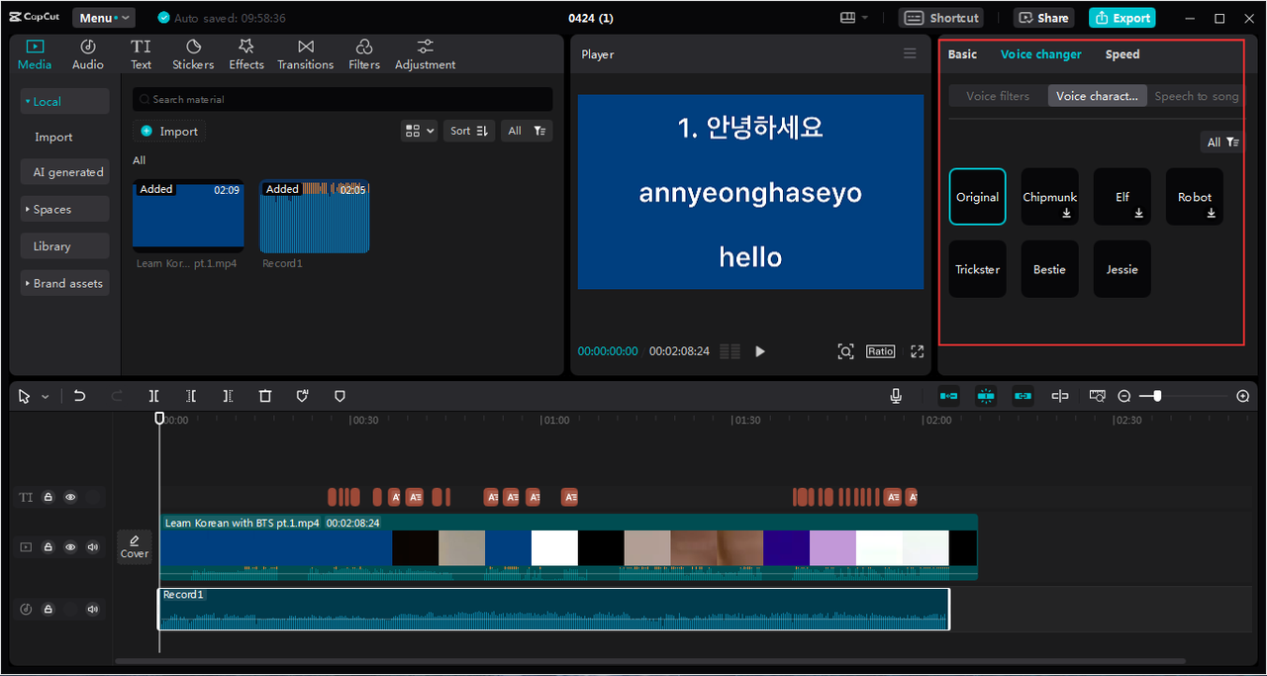Open the Voice filters tab
The height and width of the screenshot is (676, 1267).
[x=998, y=96]
